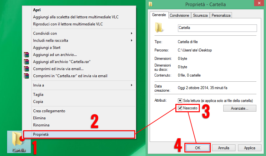Switch to the Condivisione tab
The image size is (266, 156).
(x=179, y=15)
